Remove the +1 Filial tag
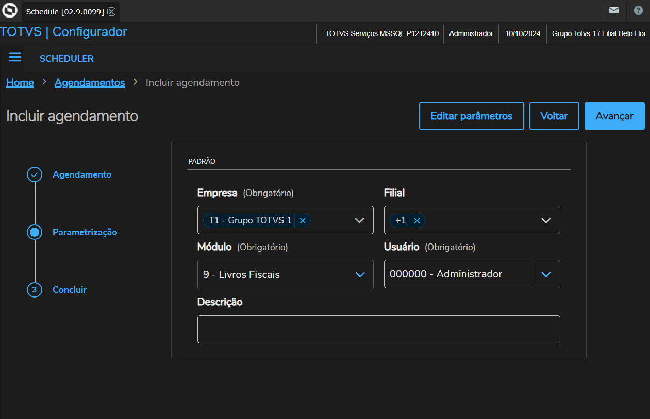The width and height of the screenshot is (650, 419). (417, 220)
